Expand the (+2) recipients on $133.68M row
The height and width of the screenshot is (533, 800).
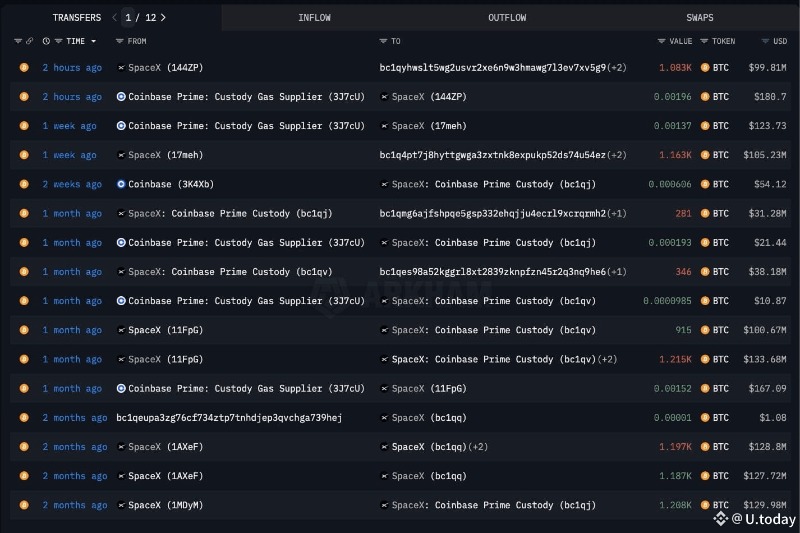607,359
